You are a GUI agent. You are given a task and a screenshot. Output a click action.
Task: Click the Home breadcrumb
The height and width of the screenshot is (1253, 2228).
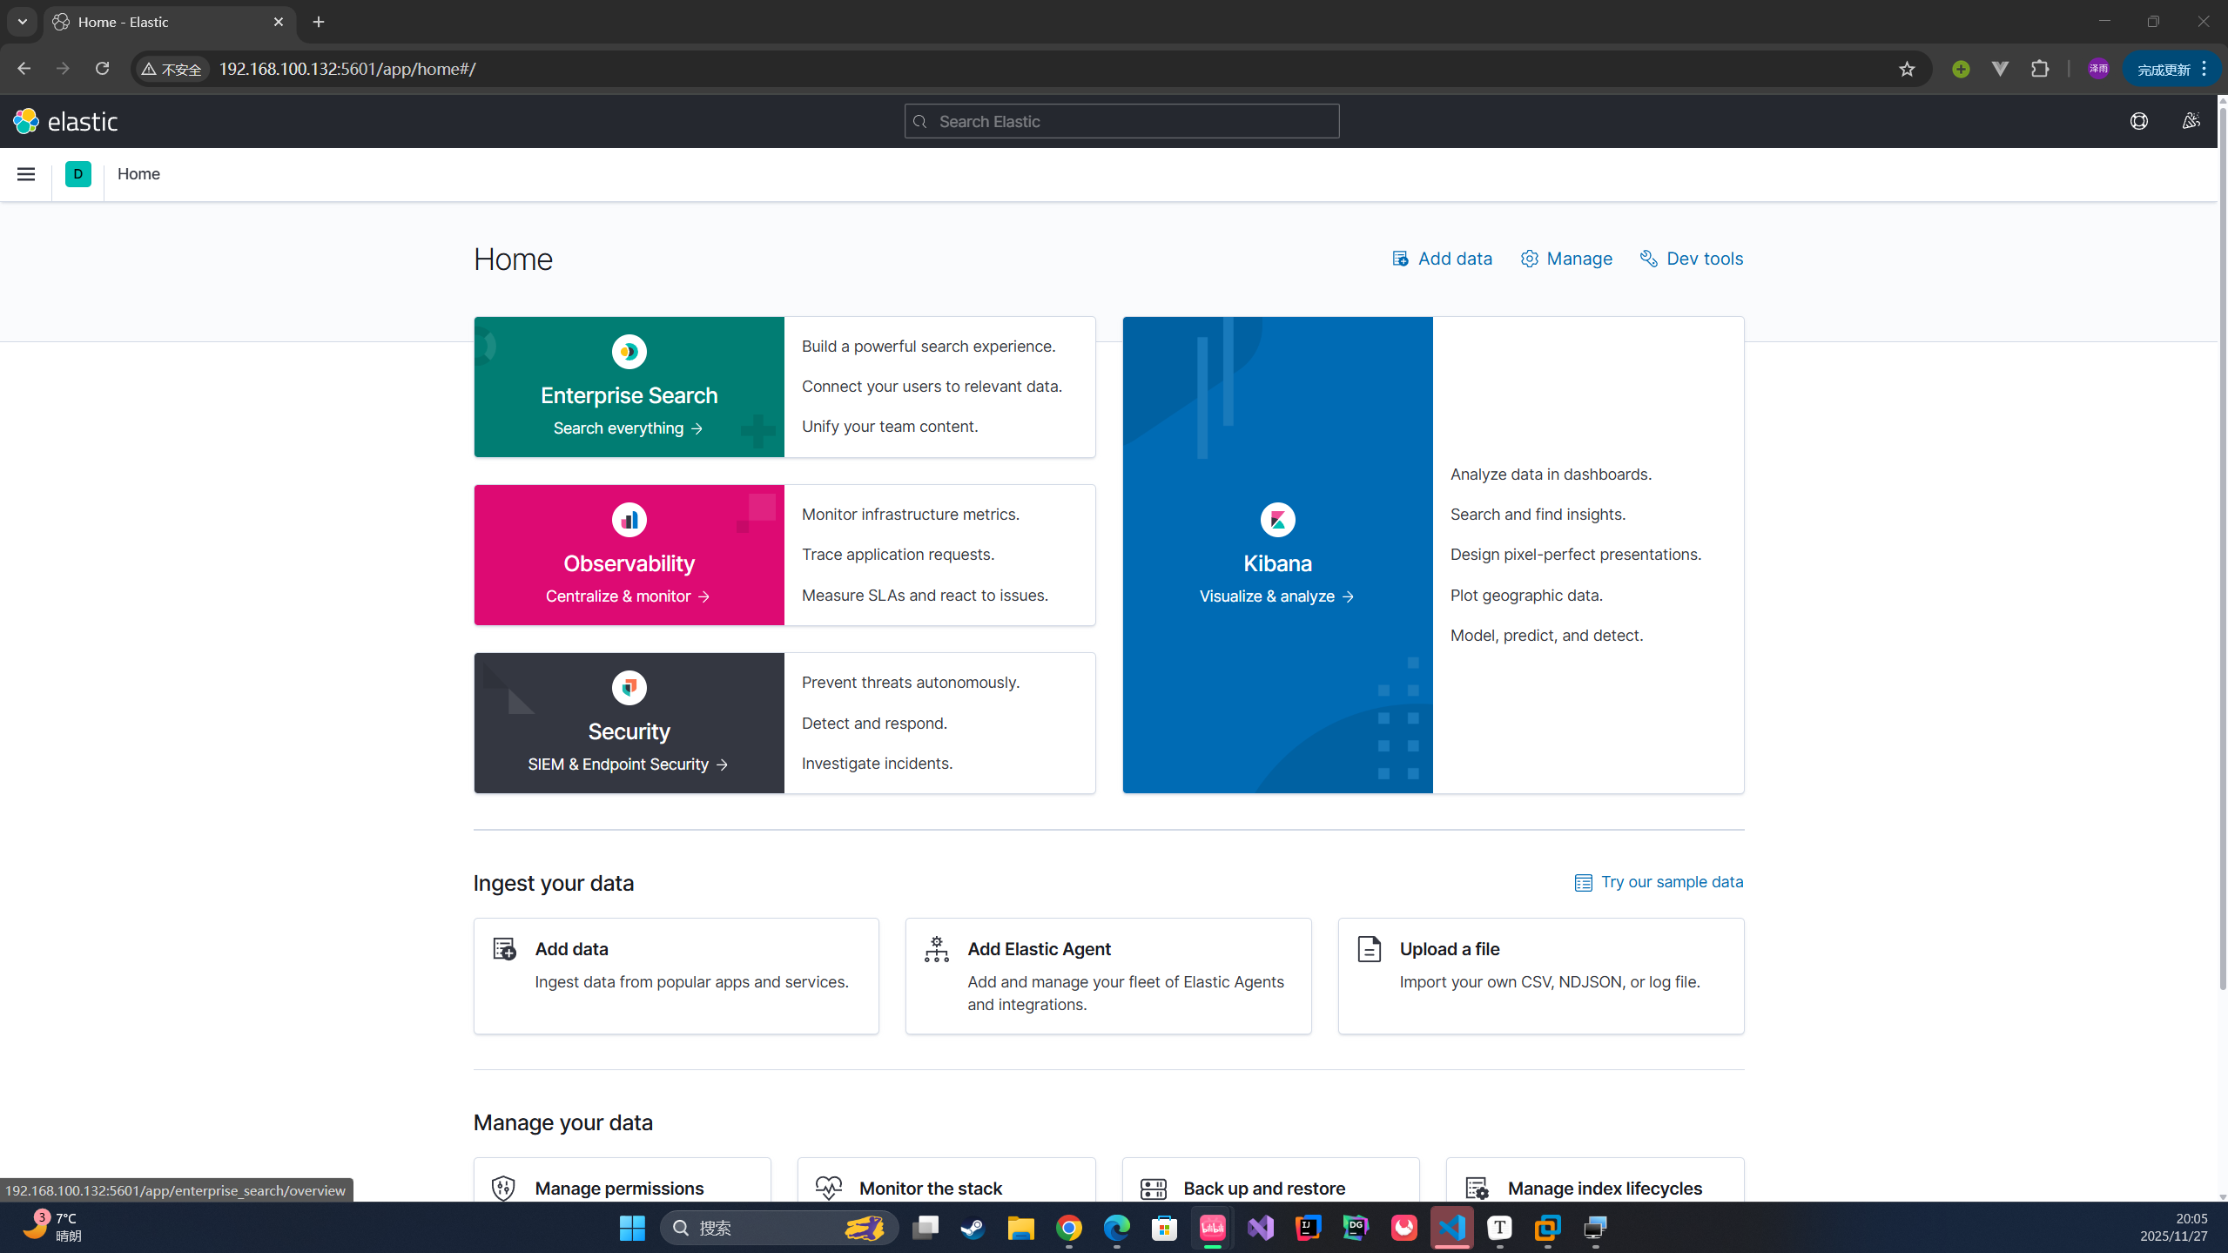point(138,174)
